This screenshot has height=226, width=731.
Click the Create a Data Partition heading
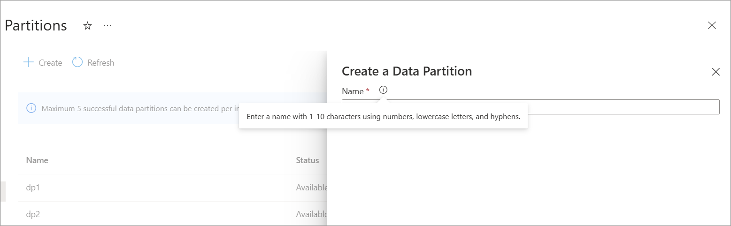[x=407, y=71]
